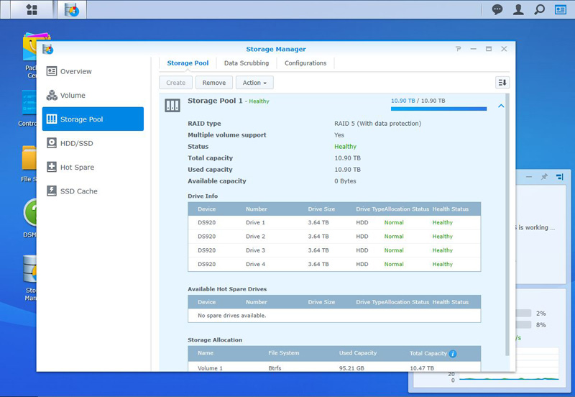Switch to the Configurations tab
This screenshot has width=575, height=397.
[x=305, y=63]
